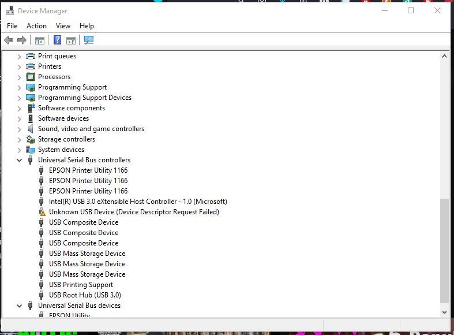
Task: Expand the Processors node
Action: coord(20,77)
